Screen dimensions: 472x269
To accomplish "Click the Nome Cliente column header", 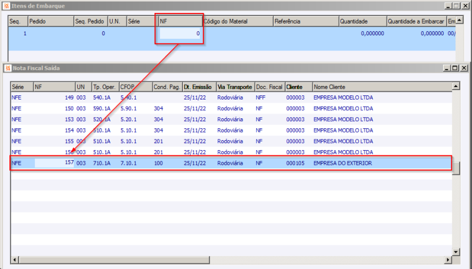I will tap(382, 87).
